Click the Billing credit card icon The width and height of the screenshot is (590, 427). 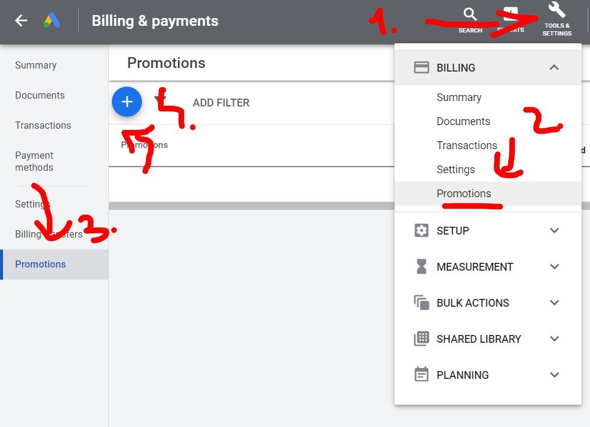[422, 67]
